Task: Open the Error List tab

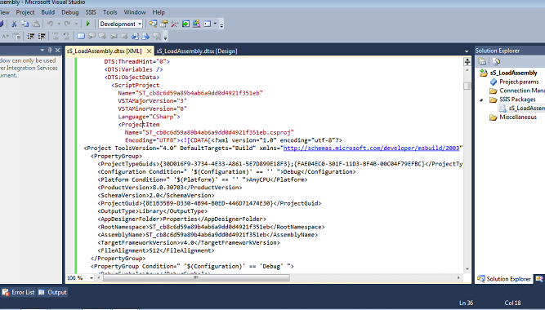Action: (19, 292)
